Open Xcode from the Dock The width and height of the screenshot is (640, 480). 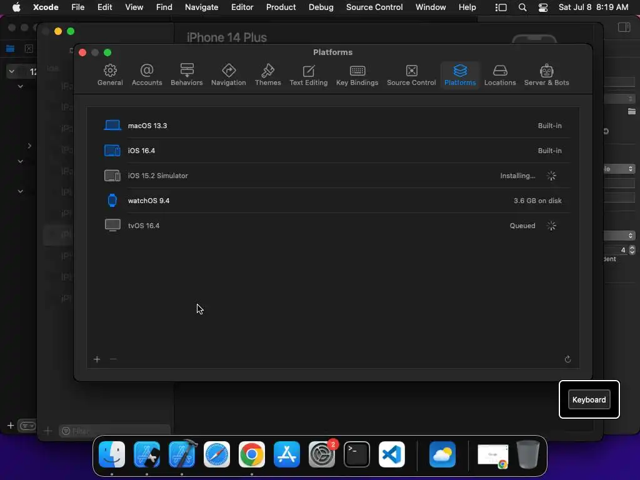182,454
